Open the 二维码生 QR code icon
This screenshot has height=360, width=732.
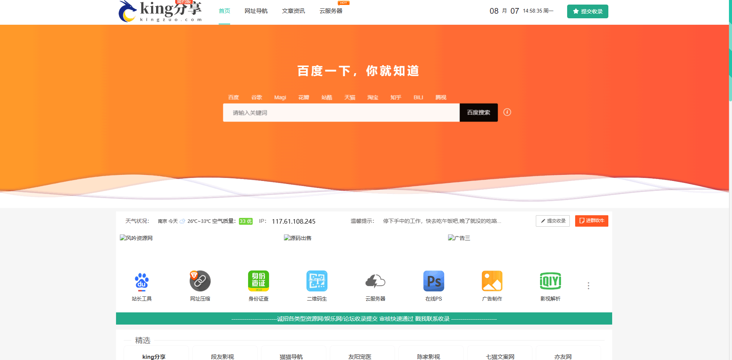[317, 281]
